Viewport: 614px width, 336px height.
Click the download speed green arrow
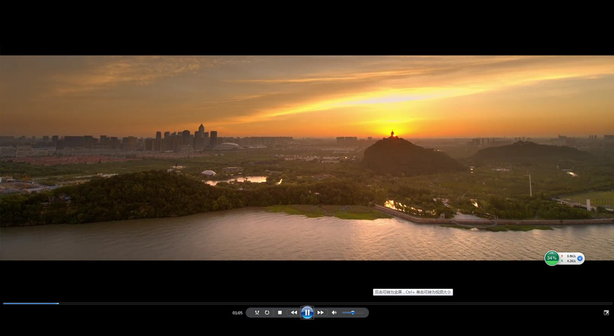(562, 261)
